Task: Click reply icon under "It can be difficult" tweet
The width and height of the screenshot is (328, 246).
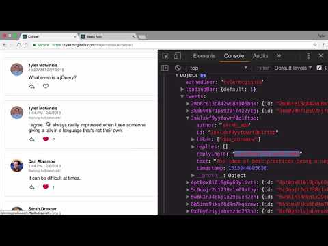Action: [x=32, y=187]
